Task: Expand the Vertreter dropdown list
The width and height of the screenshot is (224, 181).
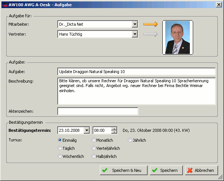Action: 135,34
